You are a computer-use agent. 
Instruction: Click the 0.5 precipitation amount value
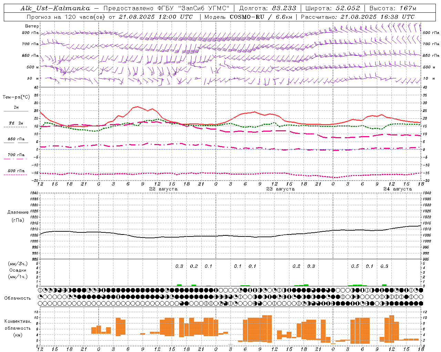tap(355, 266)
